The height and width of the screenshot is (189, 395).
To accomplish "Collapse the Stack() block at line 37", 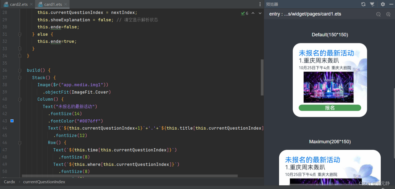I will (x=20, y=78).
